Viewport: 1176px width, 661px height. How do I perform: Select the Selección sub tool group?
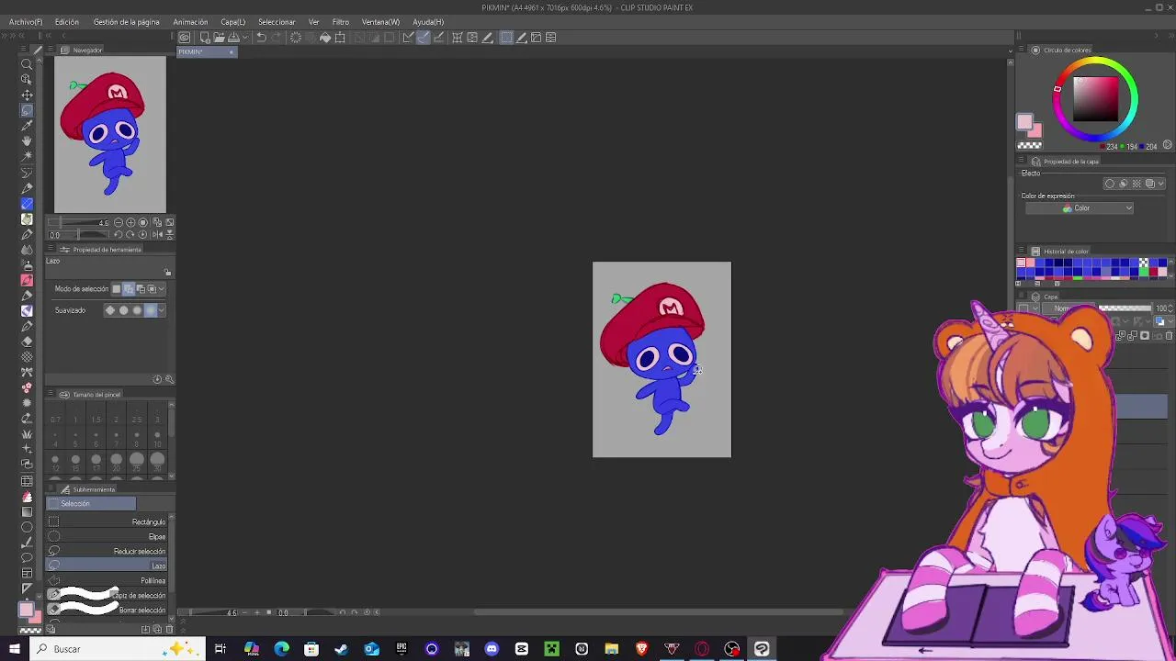tap(91, 504)
